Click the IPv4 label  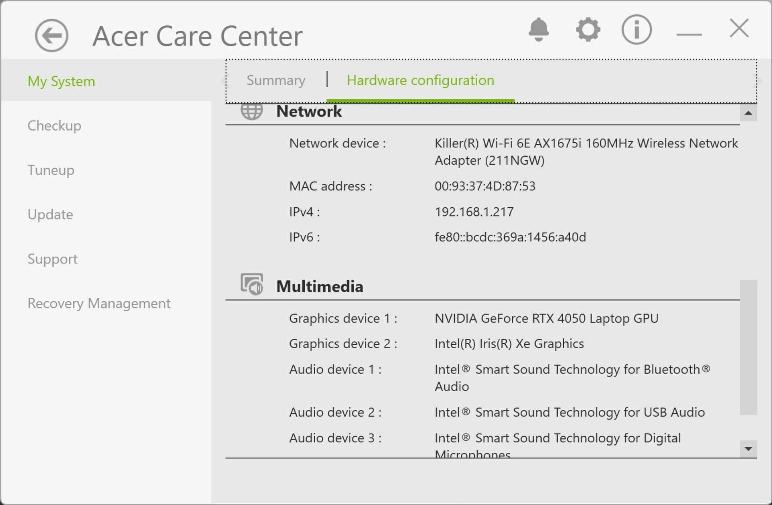tap(304, 212)
